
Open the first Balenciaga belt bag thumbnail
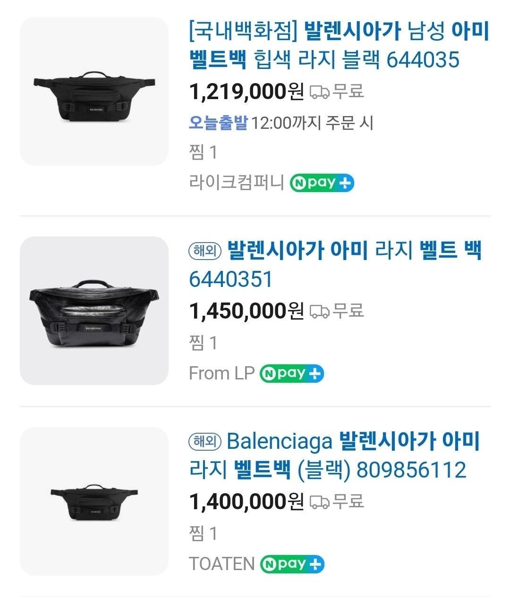point(94,92)
